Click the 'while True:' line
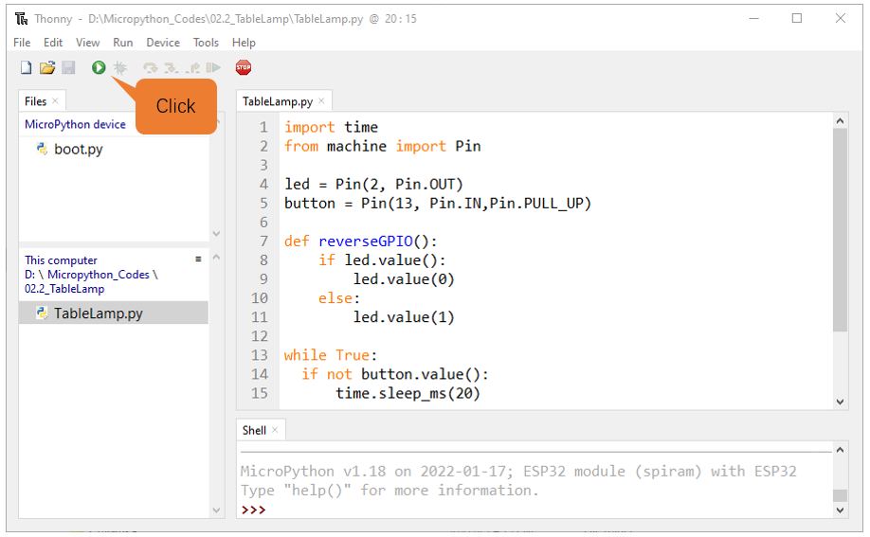The height and width of the screenshot is (537, 870). (331, 355)
